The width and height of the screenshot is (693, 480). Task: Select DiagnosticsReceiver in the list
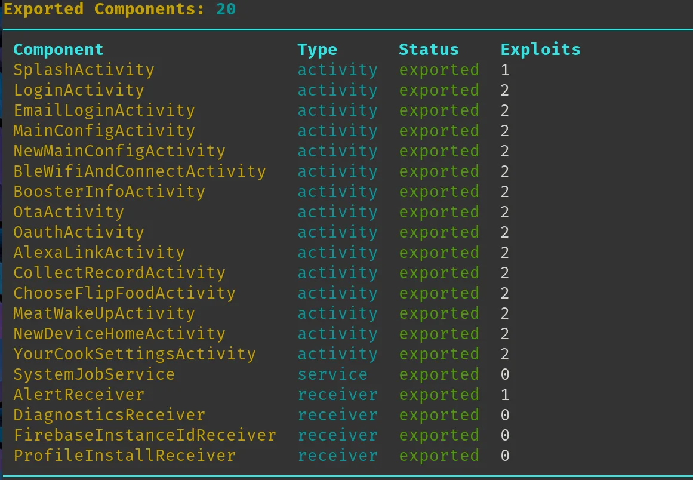[109, 416]
